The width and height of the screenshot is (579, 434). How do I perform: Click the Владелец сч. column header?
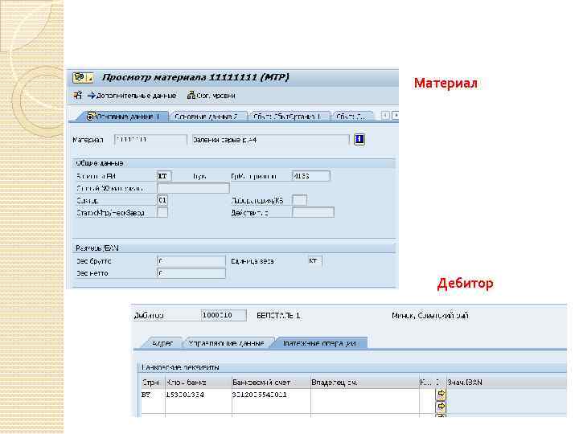[364, 383]
